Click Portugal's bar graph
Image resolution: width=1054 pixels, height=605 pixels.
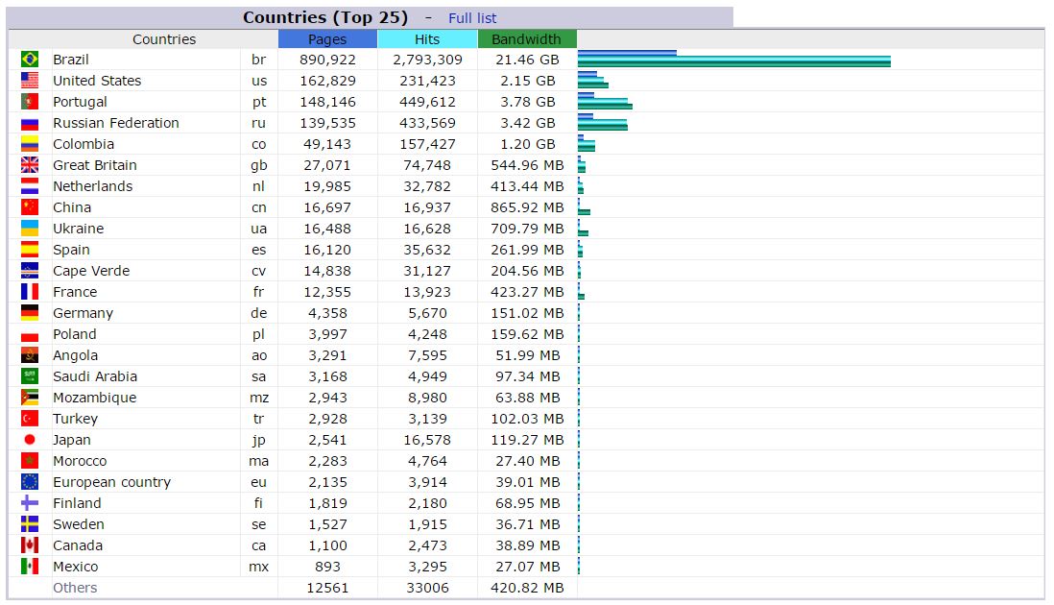(605, 102)
